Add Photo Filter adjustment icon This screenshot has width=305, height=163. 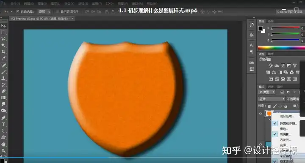tap(286, 72)
